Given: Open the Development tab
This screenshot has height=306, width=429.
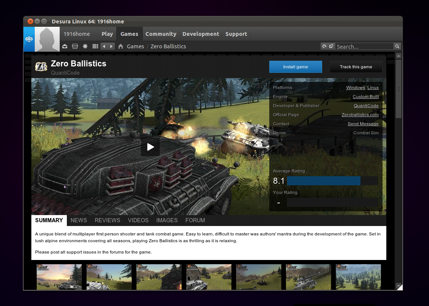Looking at the screenshot, I should tap(201, 34).
